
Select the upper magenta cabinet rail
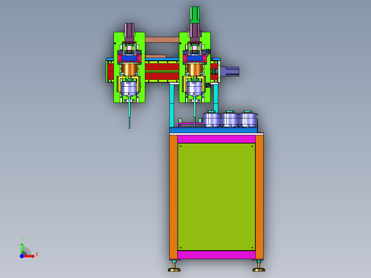pyautogui.click(x=216, y=139)
